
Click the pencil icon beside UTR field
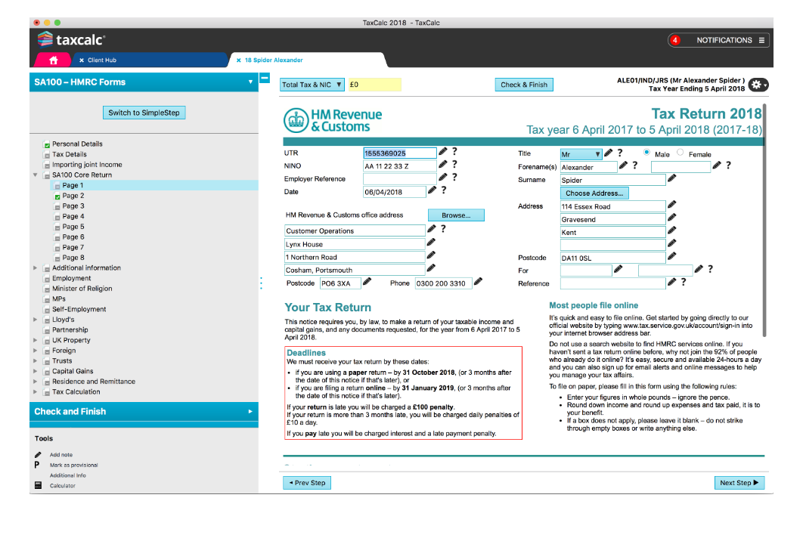[443, 152]
